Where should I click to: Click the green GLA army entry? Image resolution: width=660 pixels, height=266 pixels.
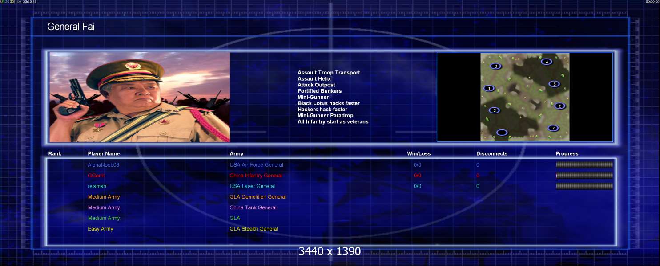tap(235, 218)
